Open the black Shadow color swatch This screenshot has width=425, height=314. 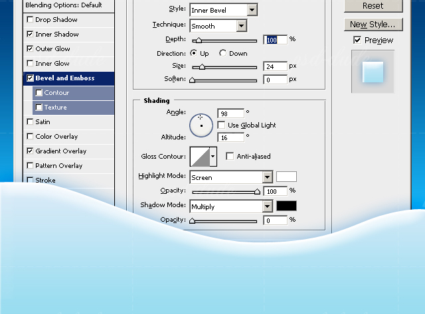pyautogui.click(x=286, y=206)
